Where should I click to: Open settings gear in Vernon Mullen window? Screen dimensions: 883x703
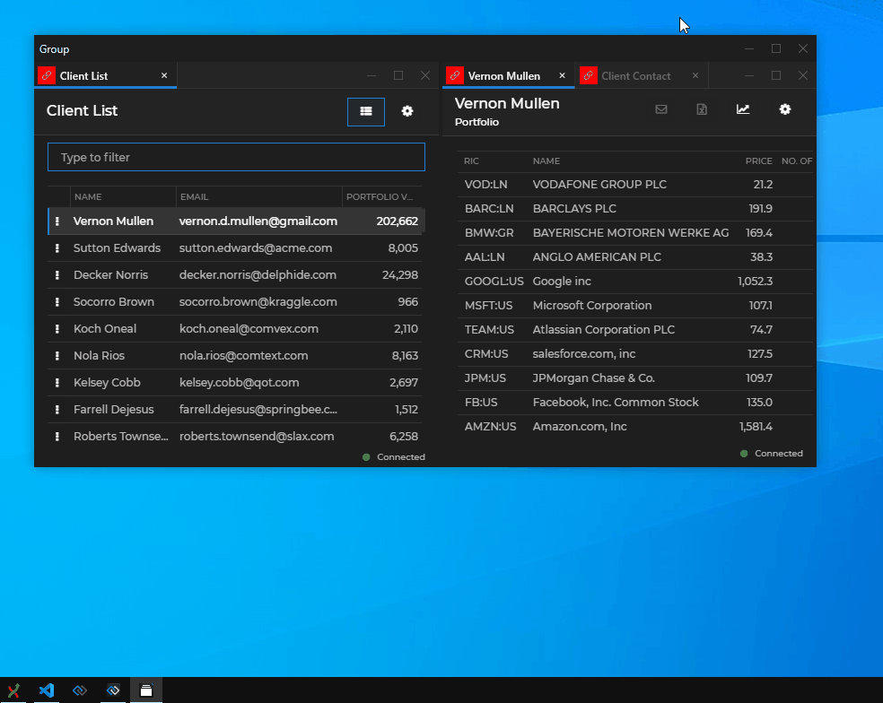pyautogui.click(x=785, y=108)
